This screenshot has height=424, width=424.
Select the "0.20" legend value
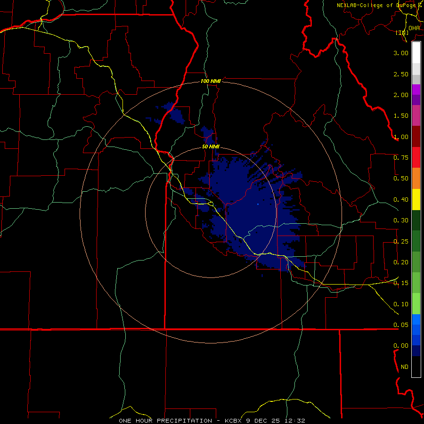[x=401, y=262]
